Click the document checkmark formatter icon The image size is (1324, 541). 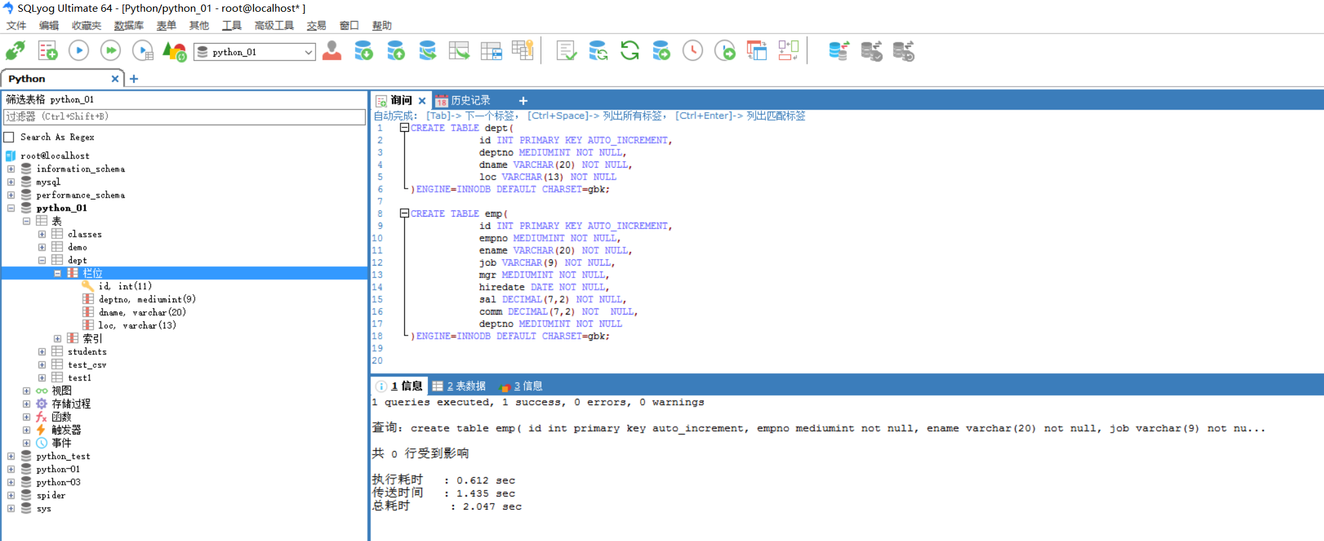pos(566,51)
